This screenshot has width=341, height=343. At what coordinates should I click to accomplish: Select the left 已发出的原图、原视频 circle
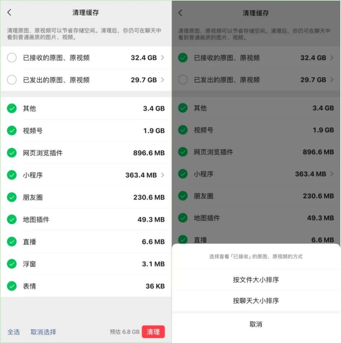(x=12, y=80)
